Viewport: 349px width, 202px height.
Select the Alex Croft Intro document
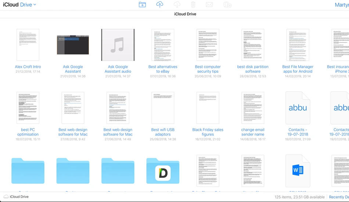tap(28, 45)
